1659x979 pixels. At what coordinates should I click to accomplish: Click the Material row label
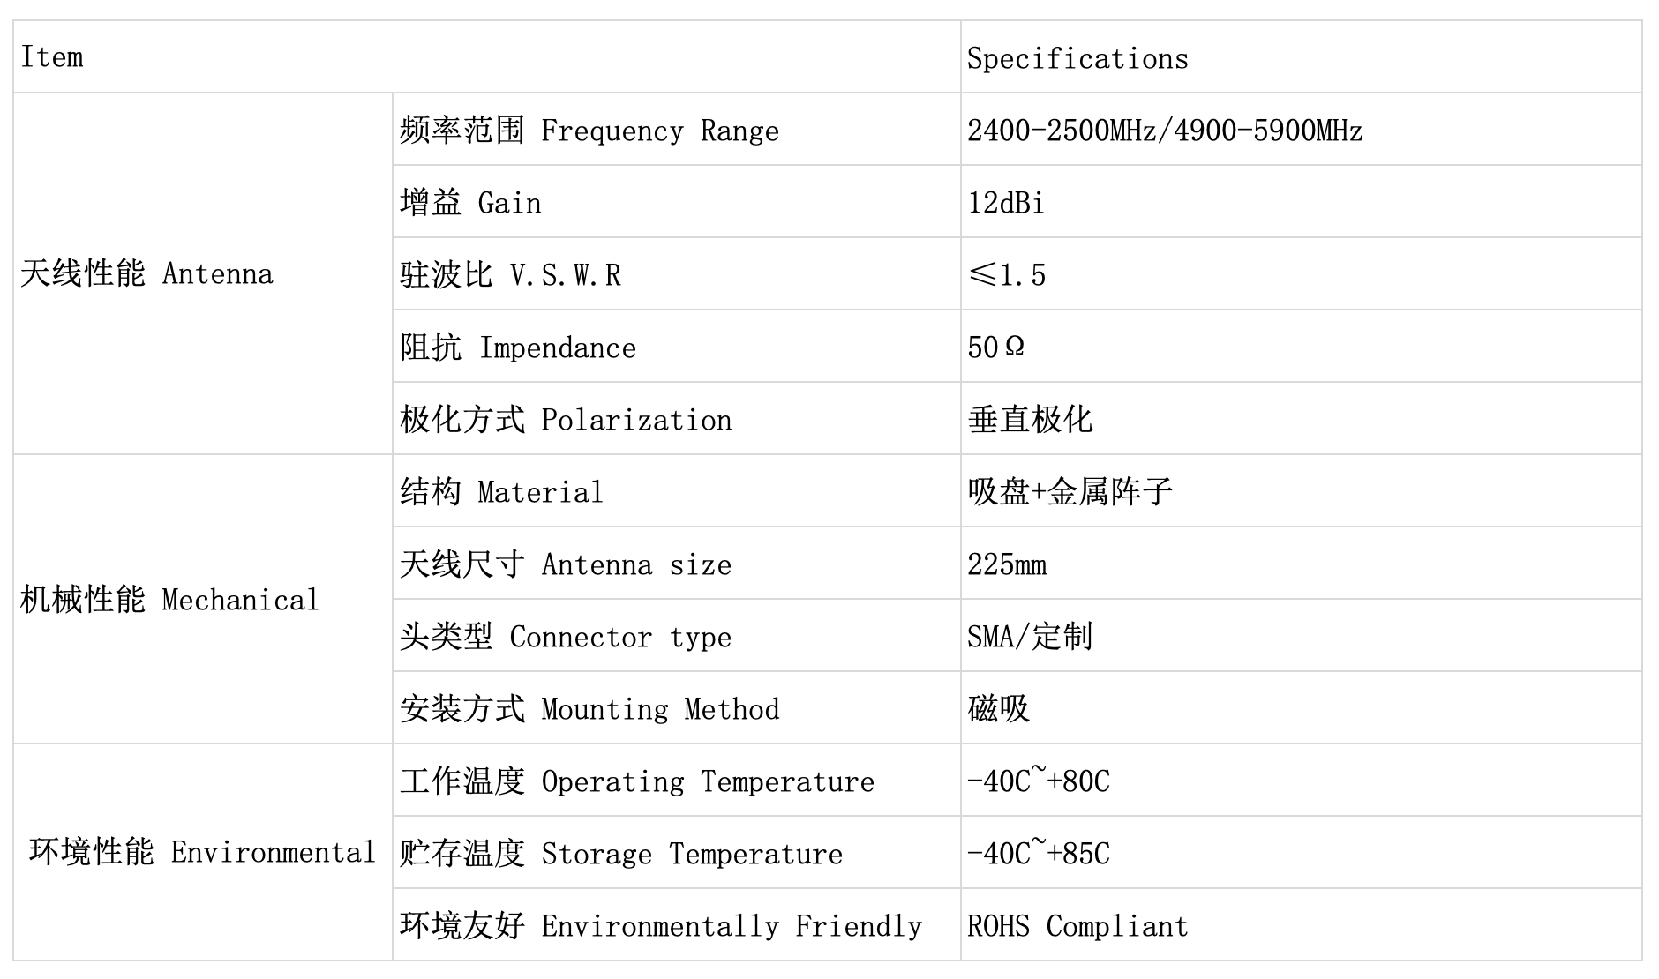pos(677,490)
